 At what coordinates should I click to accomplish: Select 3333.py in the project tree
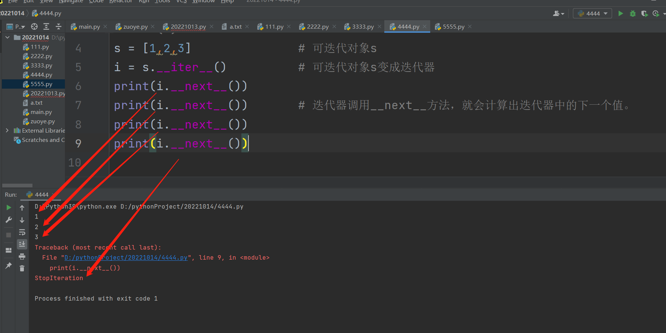(x=41, y=66)
